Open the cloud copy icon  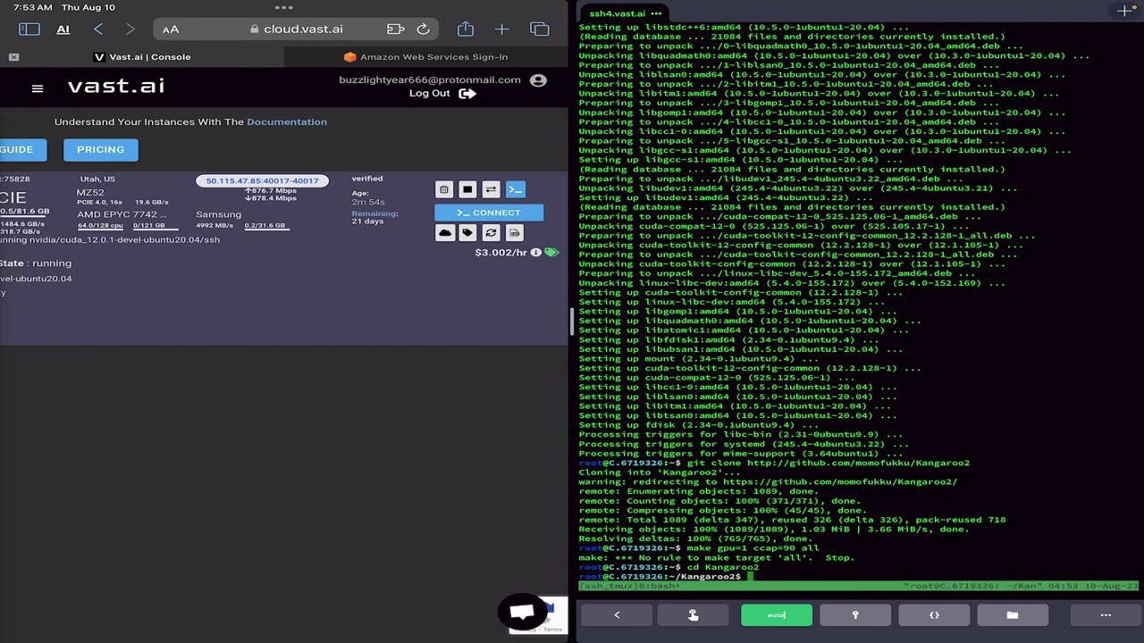pyautogui.click(x=444, y=232)
